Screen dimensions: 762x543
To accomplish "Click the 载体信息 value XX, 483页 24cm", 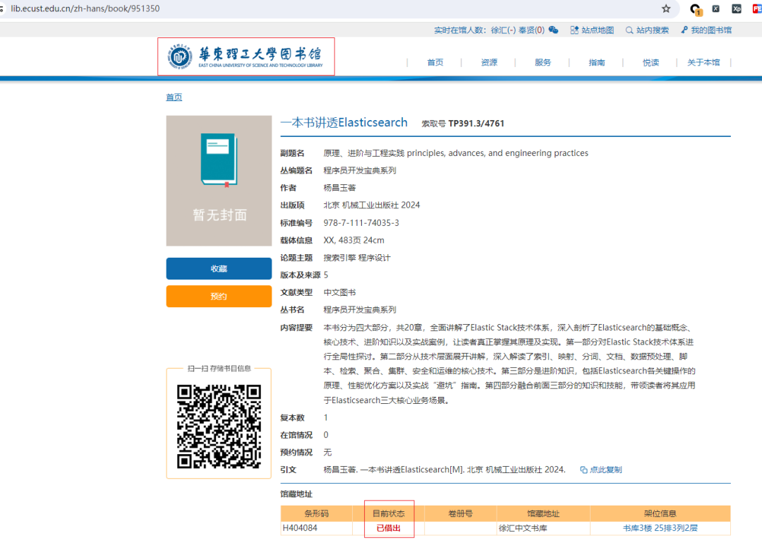I will click(x=353, y=240).
